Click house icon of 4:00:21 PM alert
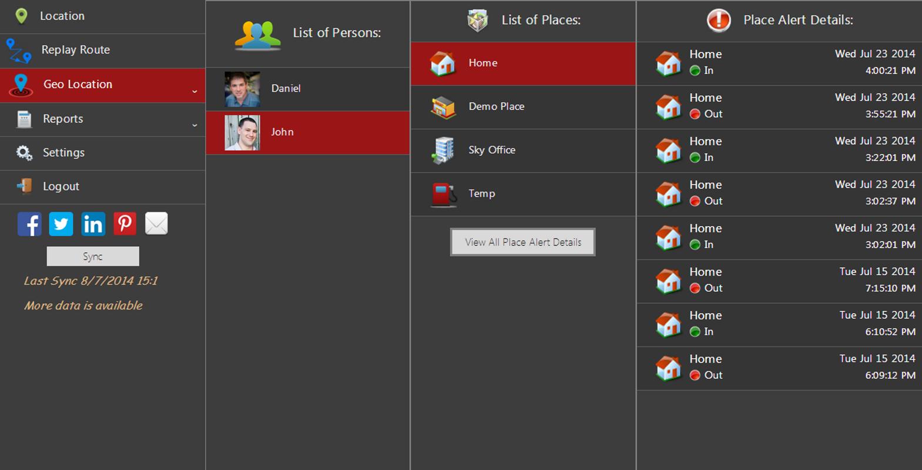The width and height of the screenshot is (922, 470). click(668, 63)
